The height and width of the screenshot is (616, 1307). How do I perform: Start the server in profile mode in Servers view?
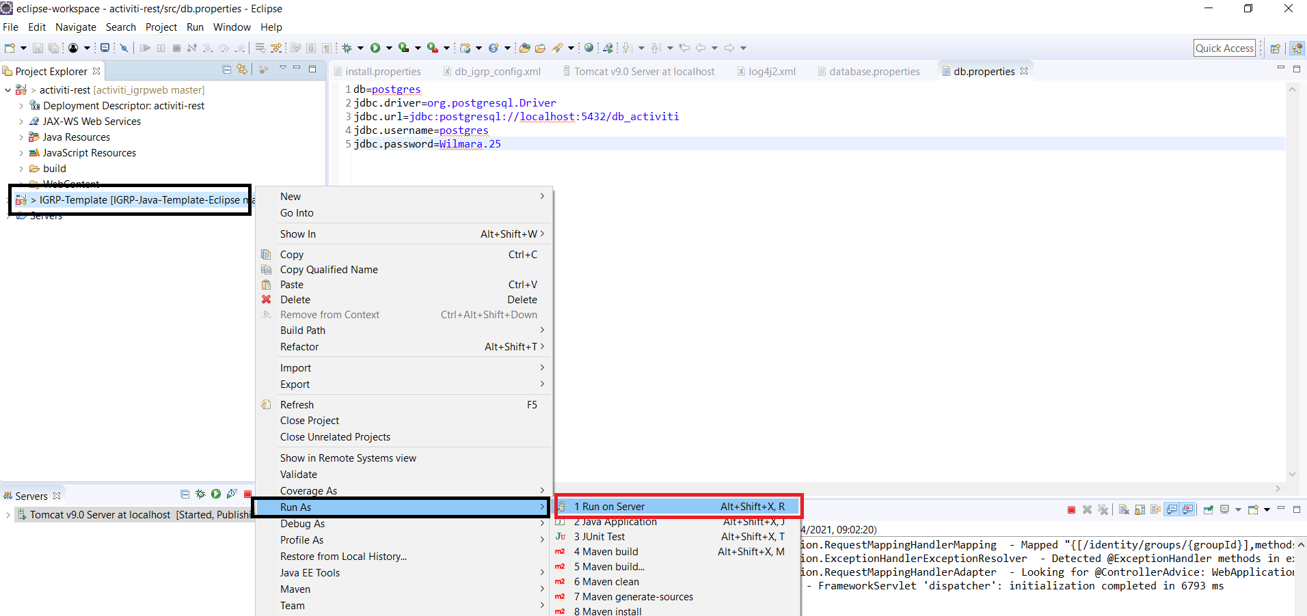pos(232,494)
